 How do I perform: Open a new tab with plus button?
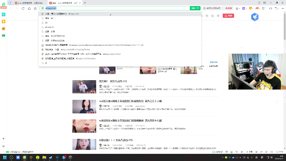85,3
